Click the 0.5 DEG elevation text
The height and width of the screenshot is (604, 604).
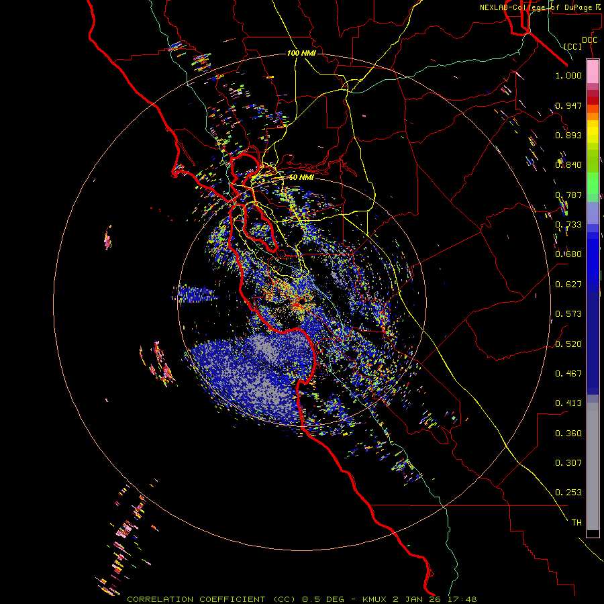[323, 599]
